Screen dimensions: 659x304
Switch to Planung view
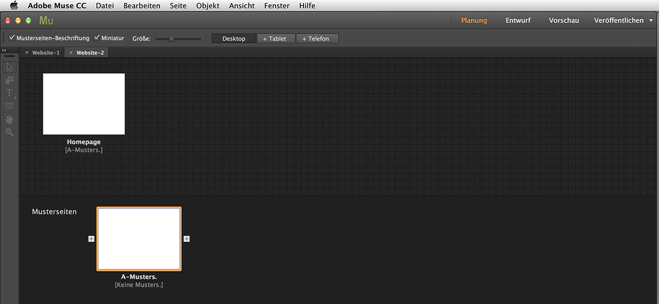[x=474, y=21]
